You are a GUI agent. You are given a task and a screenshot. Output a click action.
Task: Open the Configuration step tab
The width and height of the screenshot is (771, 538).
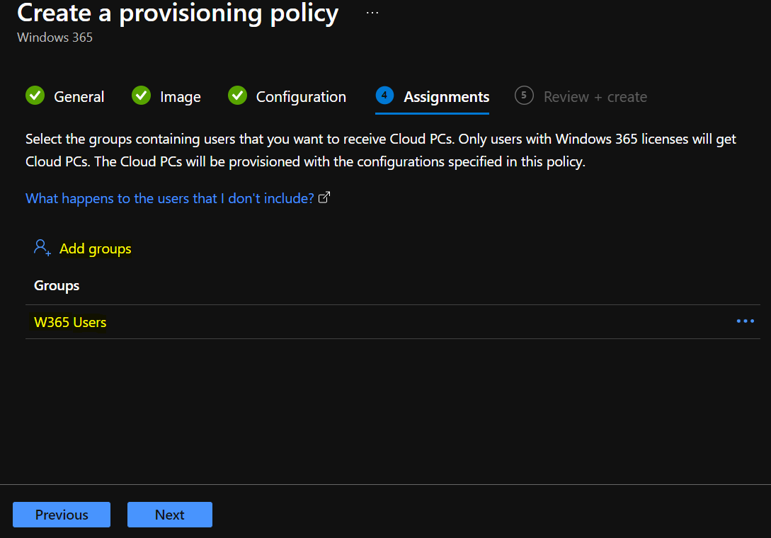pos(287,96)
